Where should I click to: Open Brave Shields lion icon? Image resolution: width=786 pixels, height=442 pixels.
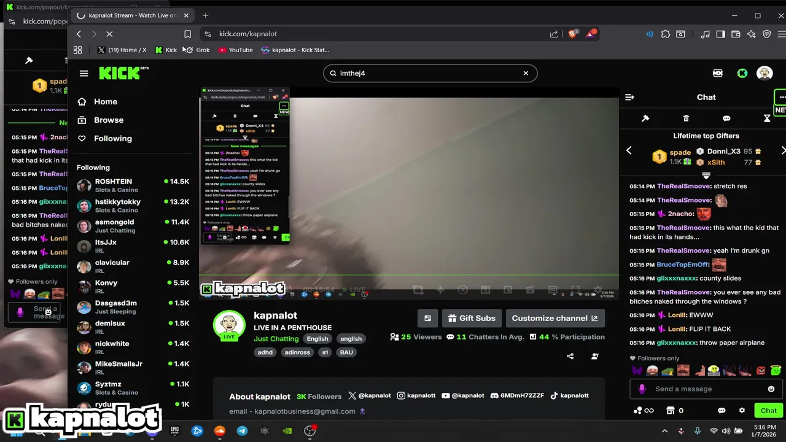point(573,34)
